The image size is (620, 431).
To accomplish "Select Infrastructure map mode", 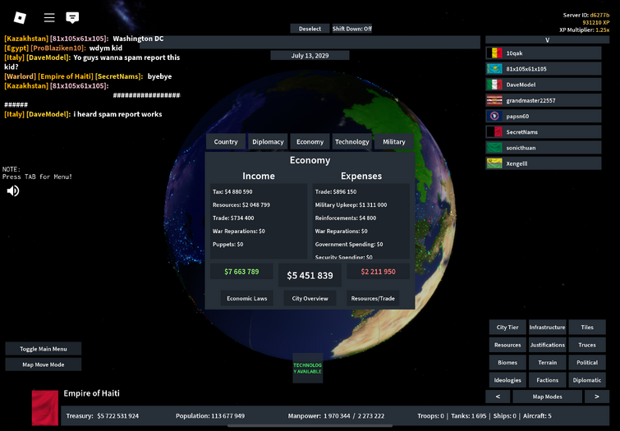I will 547,327.
